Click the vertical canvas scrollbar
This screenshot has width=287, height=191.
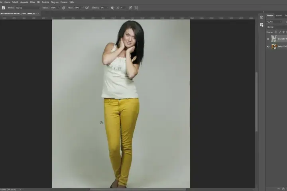click(256, 101)
